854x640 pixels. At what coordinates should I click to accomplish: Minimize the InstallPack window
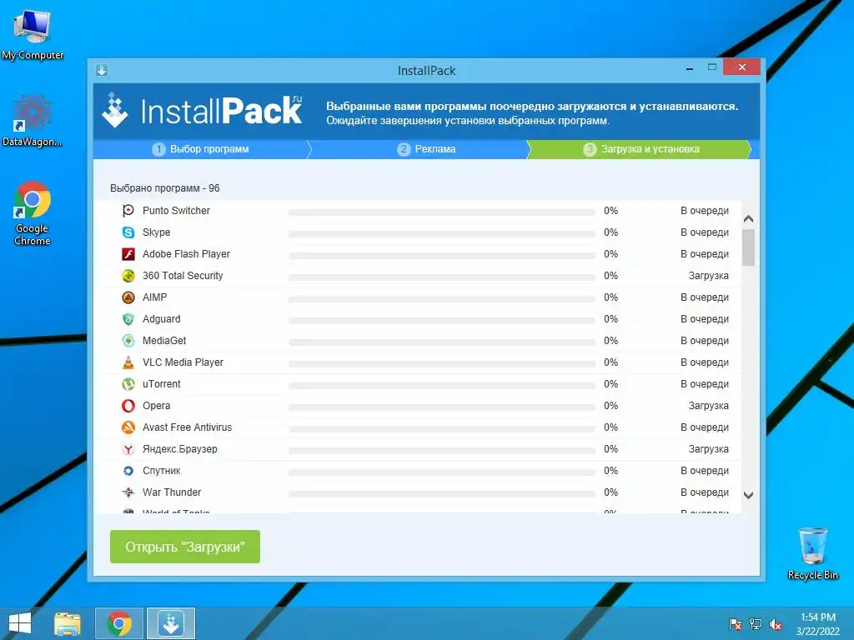[690, 68]
